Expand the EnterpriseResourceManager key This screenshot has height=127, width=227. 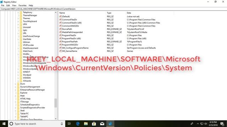coord(15,90)
